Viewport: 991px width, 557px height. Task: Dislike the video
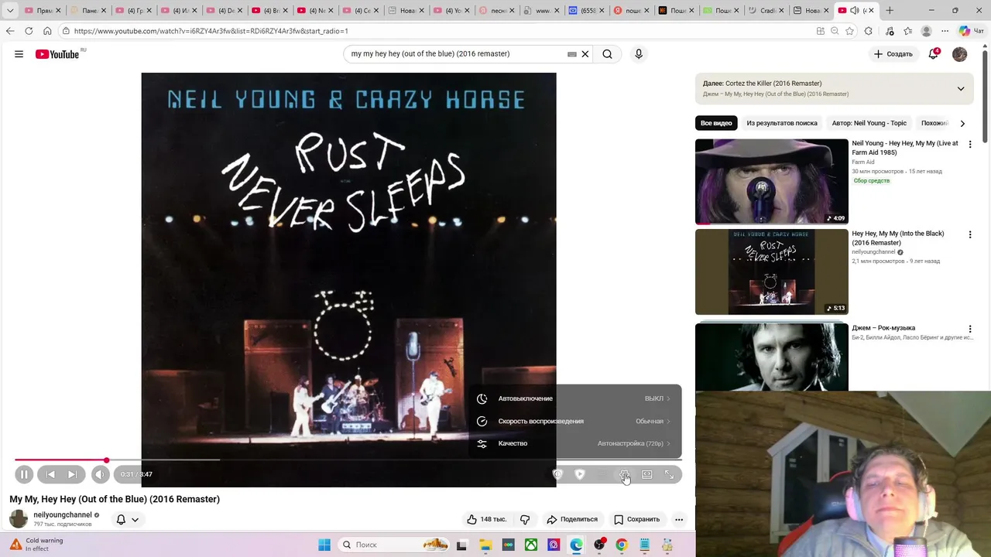(x=525, y=519)
